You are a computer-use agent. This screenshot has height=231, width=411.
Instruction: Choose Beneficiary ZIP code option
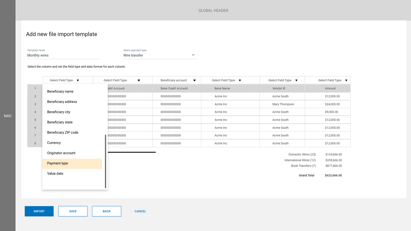(x=72, y=133)
